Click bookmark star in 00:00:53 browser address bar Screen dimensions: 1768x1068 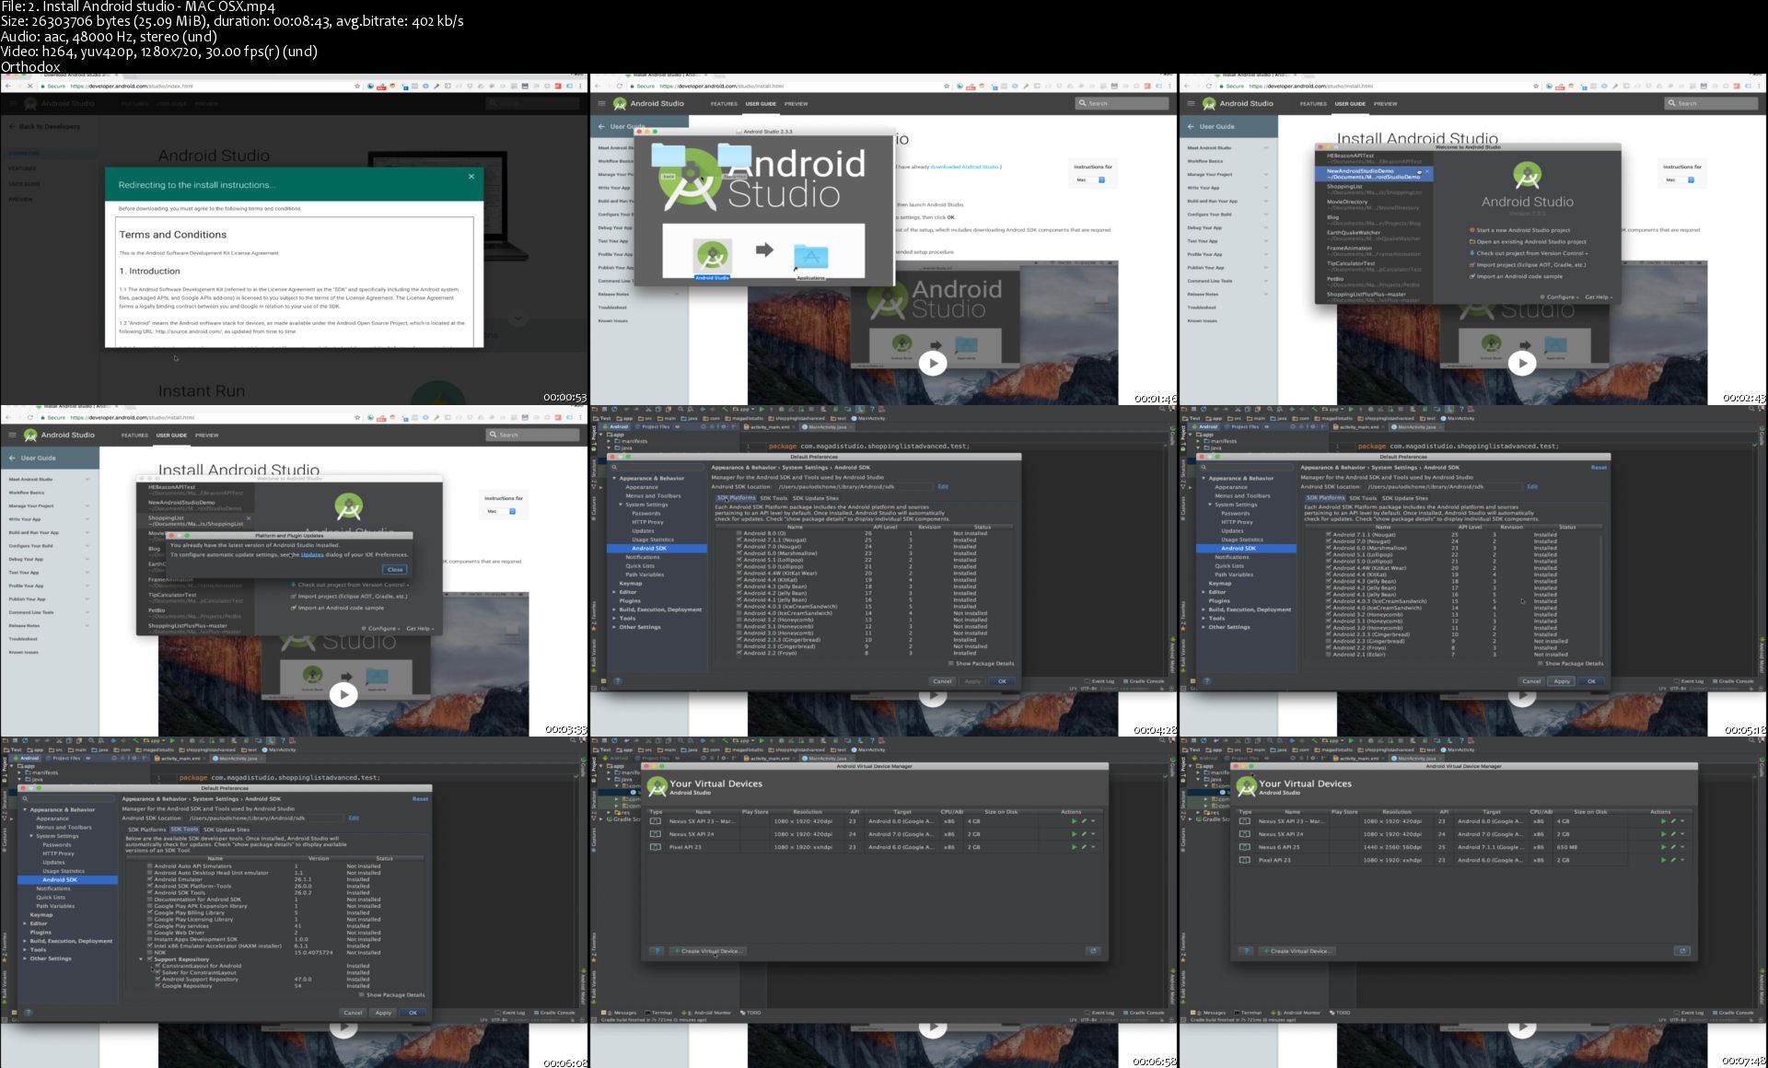tap(357, 87)
